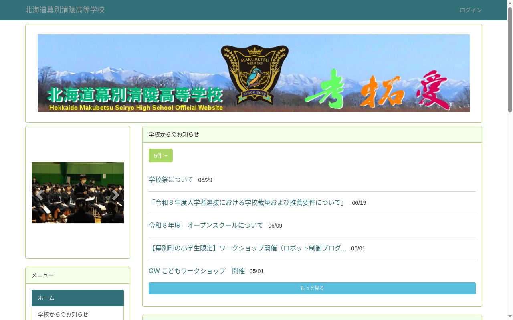
Task: Click the もっと見る button
Action: [x=312, y=288]
